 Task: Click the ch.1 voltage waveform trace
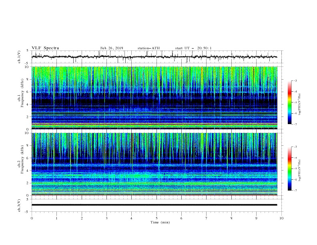pyautogui.click(x=154, y=57)
